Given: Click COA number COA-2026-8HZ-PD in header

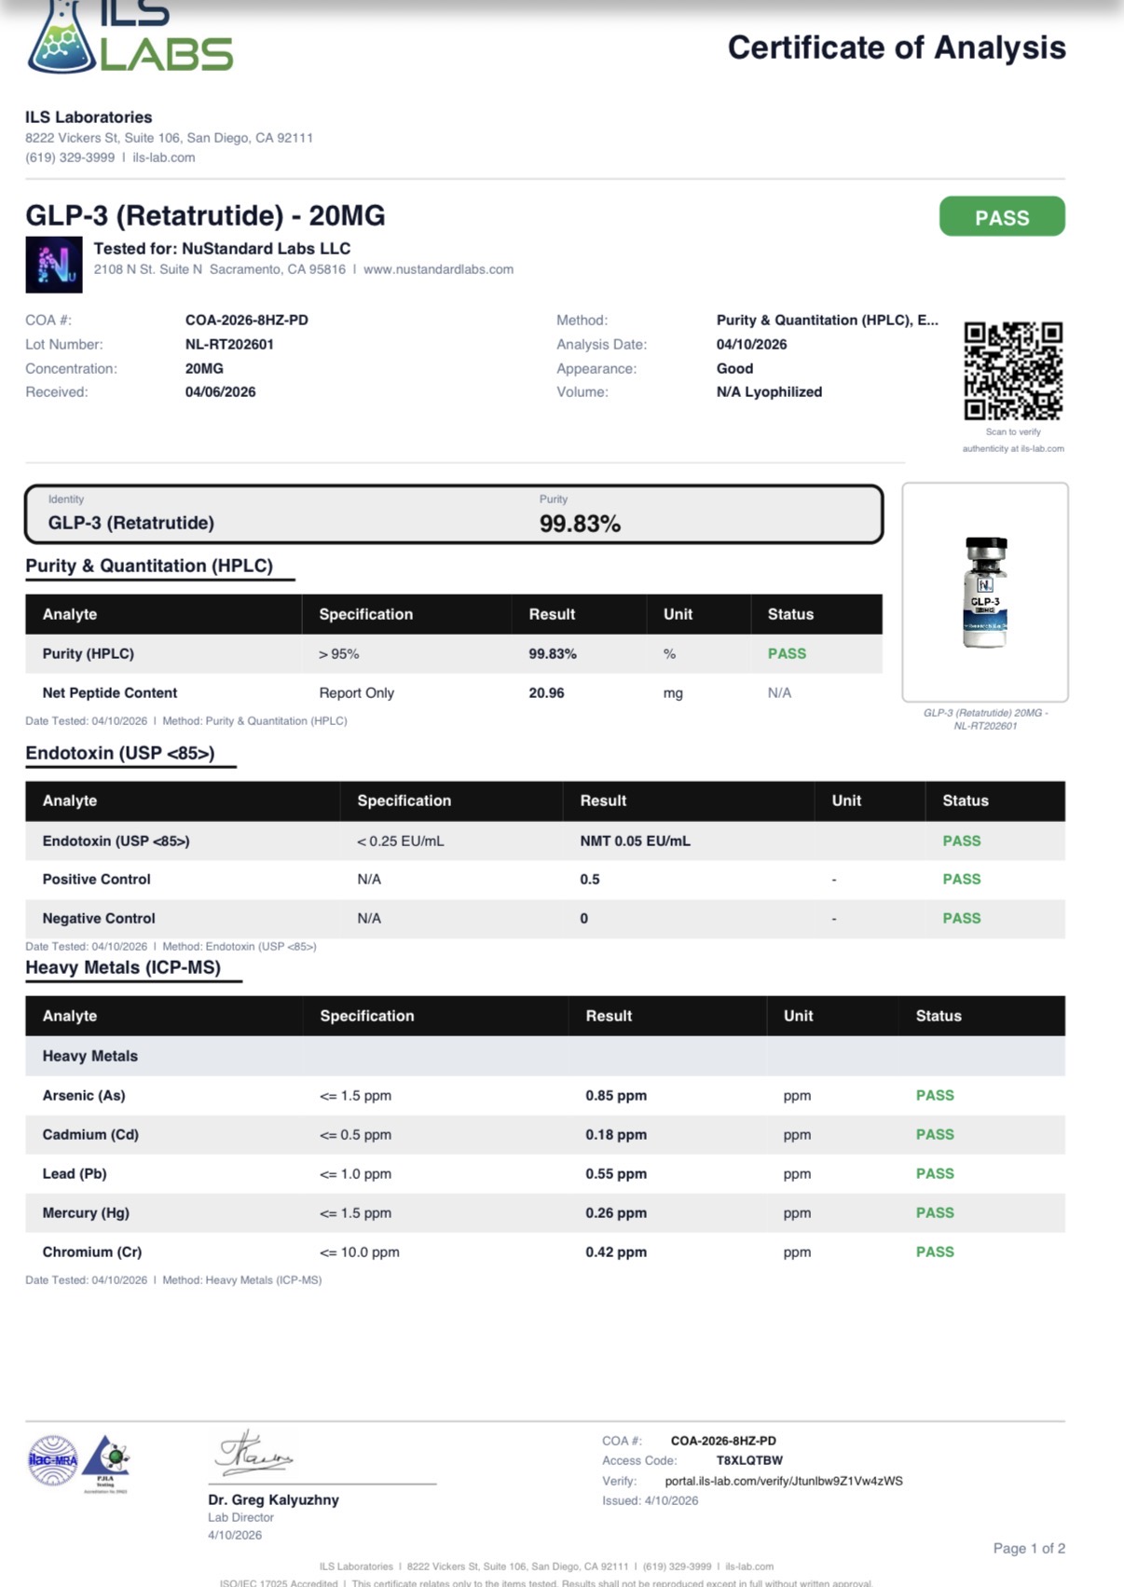Looking at the screenshot, I should pyautogui.click(x=246, y=320).
